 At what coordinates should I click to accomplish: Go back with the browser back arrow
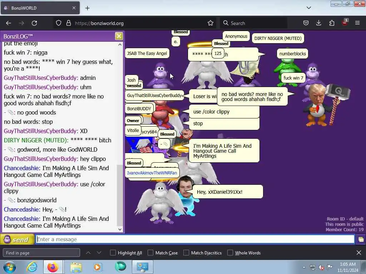click(9, 23)
